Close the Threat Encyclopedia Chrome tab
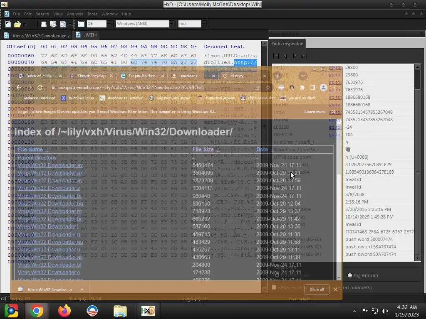Screen dimensions: 426x319 point(111,76)
